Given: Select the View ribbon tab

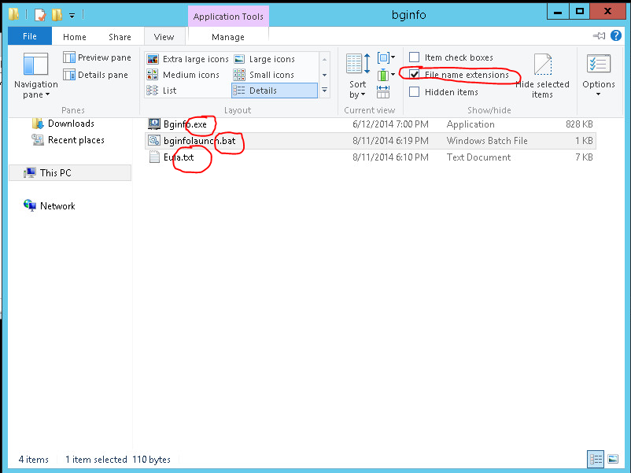Looking at the screenshot, I should [164, 37].
